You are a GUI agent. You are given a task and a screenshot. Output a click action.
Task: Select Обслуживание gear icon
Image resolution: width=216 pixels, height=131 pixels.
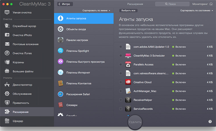7,94
